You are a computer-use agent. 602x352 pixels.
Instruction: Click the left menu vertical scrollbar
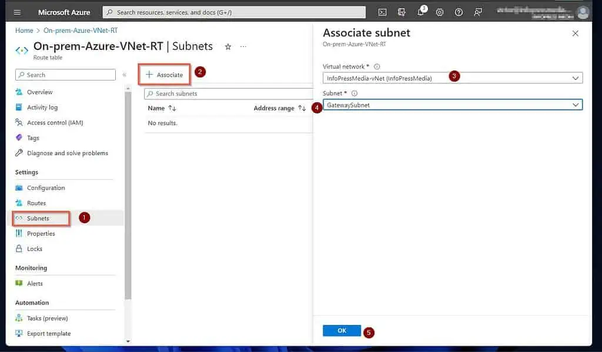(x=128, y=194)
